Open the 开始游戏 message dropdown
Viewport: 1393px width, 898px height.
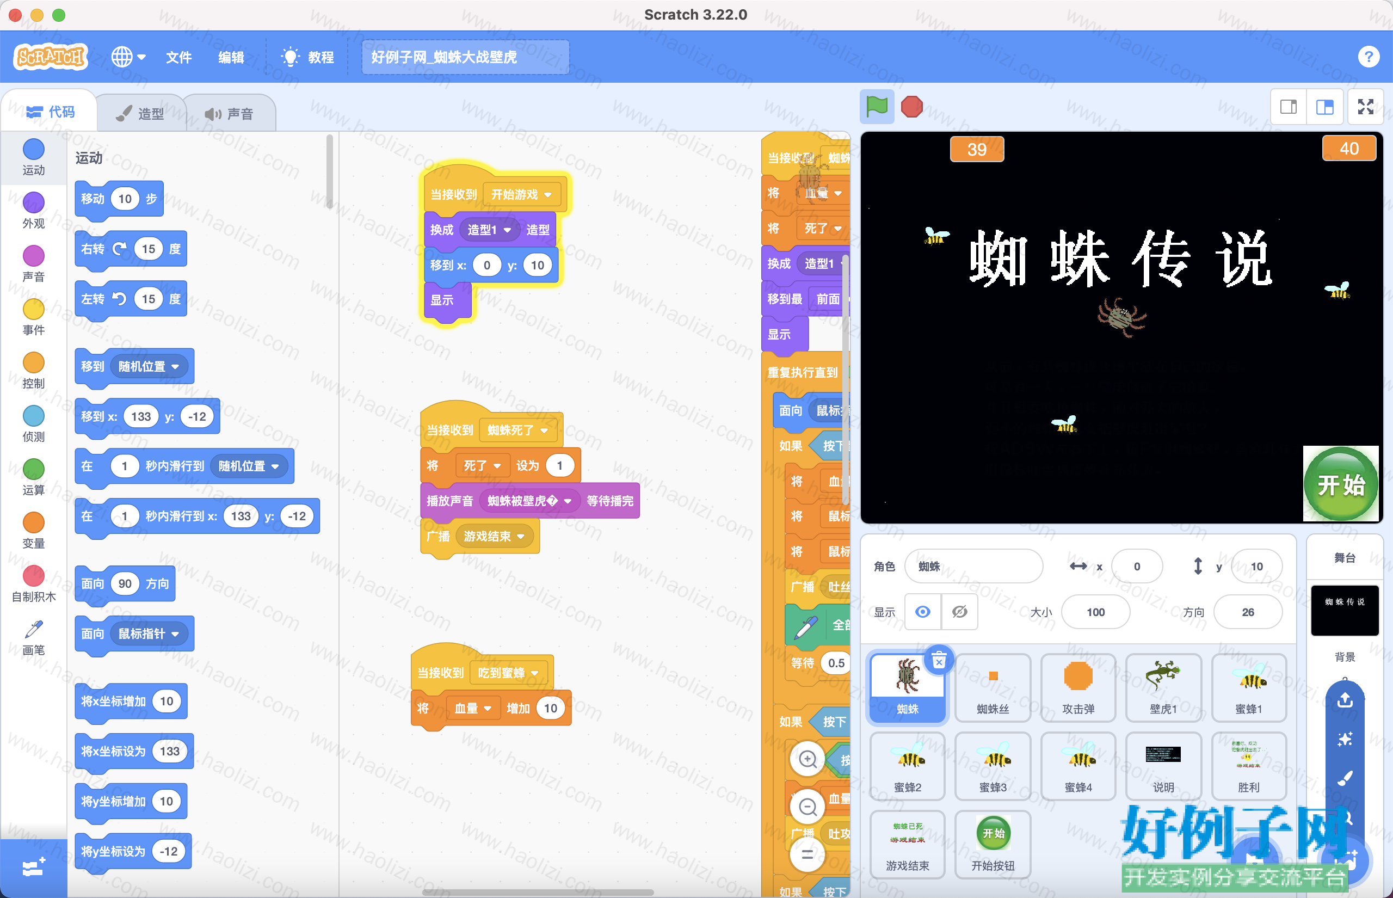[x=522, y=194]
